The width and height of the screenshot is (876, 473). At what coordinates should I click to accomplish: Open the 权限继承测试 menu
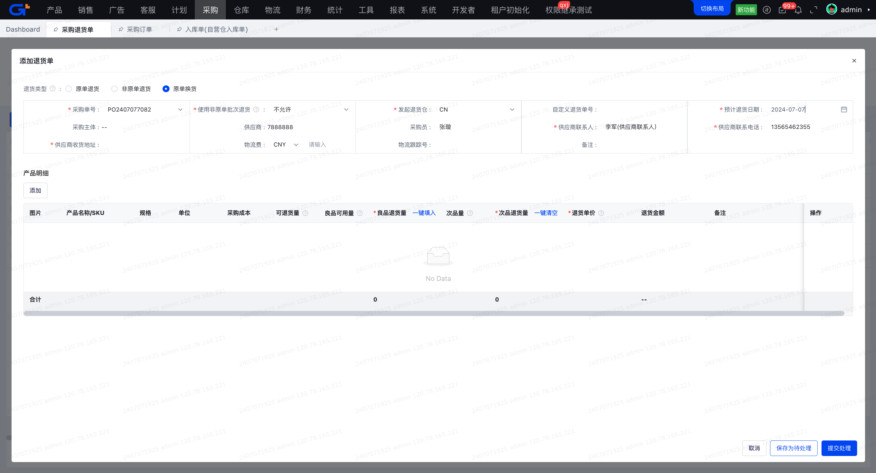point(569,10)
